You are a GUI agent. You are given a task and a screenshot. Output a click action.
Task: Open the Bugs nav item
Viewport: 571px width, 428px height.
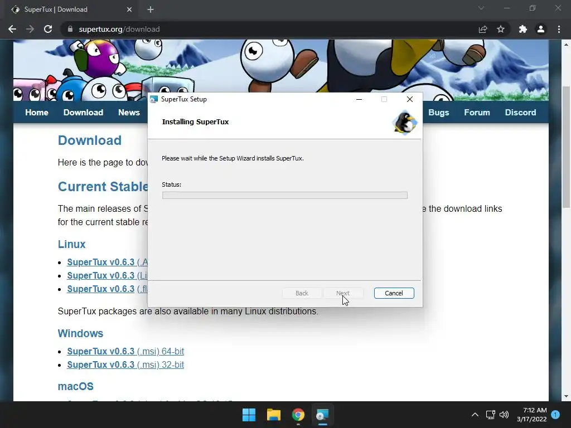[x=438, y=113]
